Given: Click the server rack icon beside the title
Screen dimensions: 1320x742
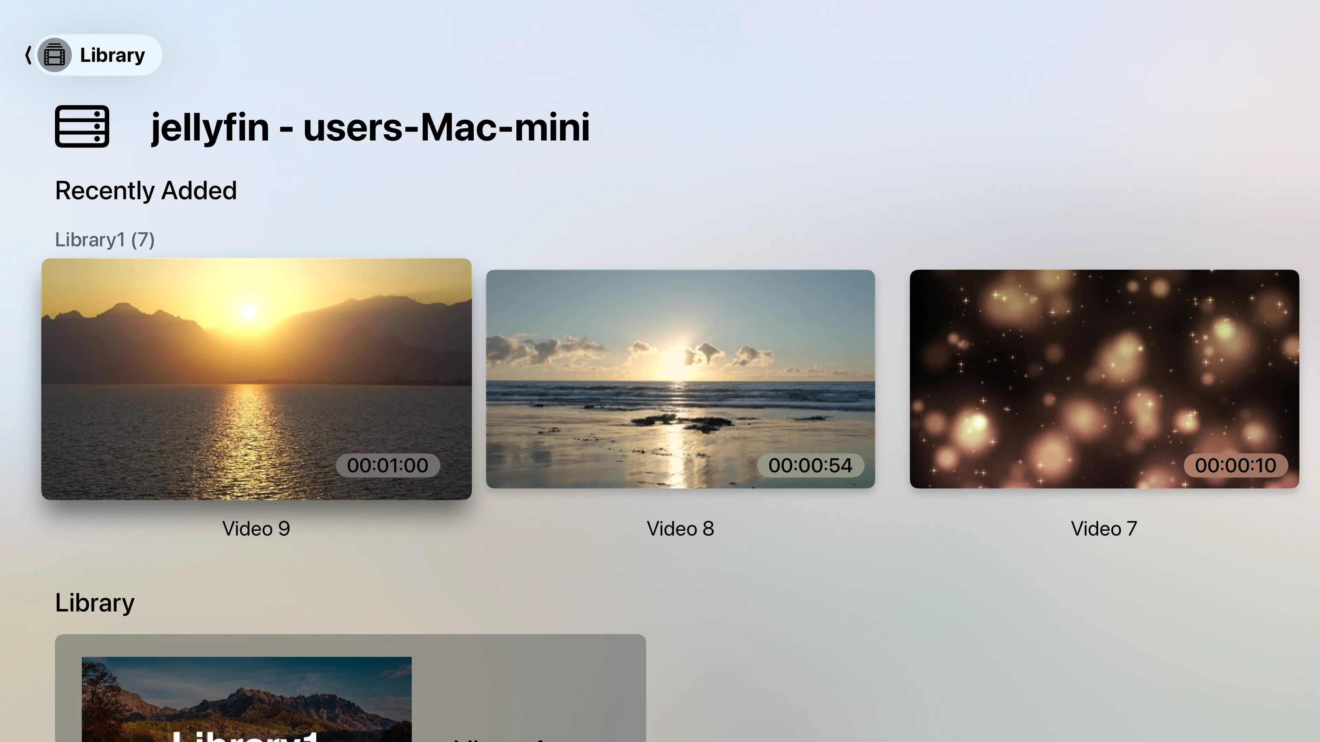Looking at the screenshot, I should [82, 126].
